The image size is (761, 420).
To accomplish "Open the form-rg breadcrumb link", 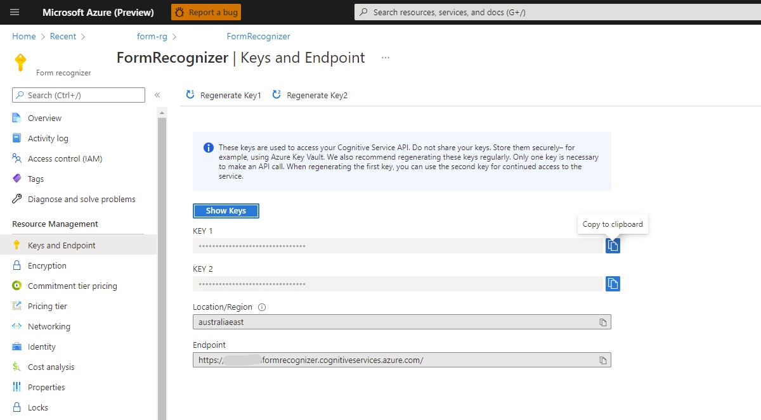I will [x=152, y=36].
